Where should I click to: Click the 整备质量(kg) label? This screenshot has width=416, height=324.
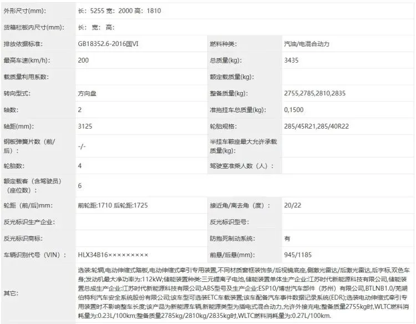pos(229,93)
